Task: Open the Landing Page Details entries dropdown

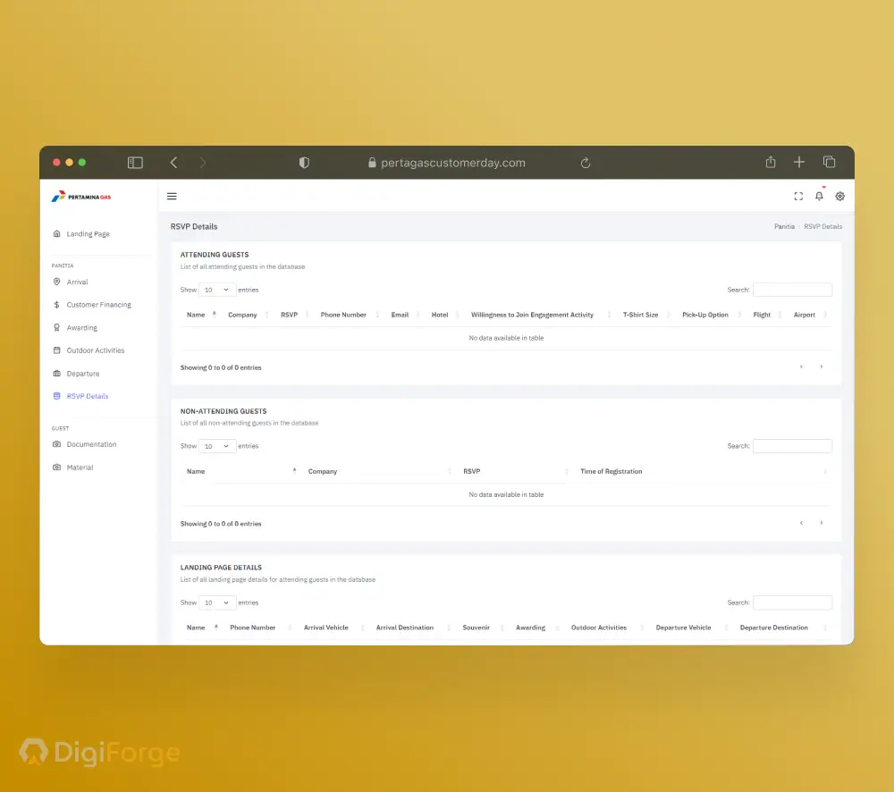Action: 217,602
